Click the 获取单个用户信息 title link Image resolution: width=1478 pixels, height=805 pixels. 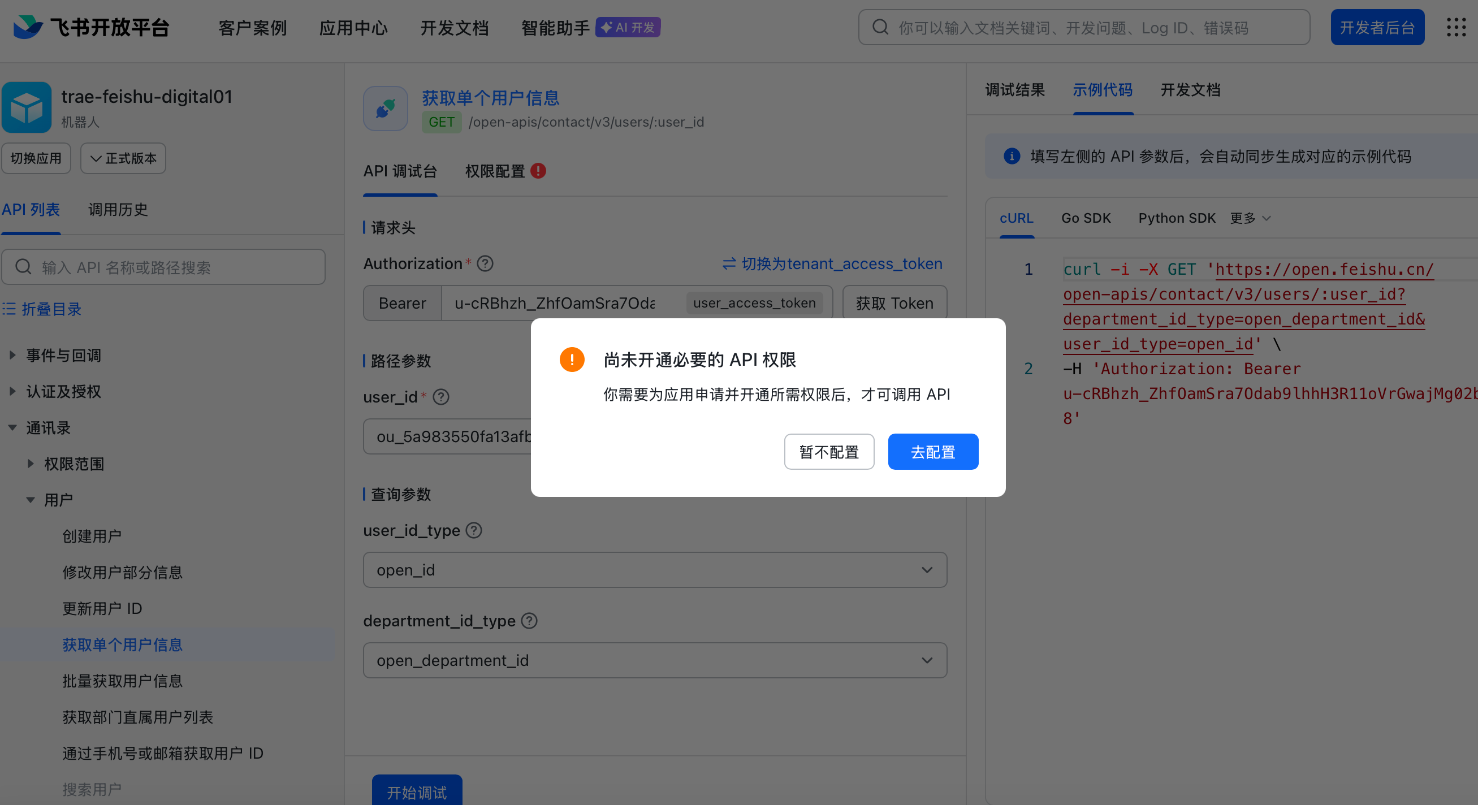[x=491, y=98]
